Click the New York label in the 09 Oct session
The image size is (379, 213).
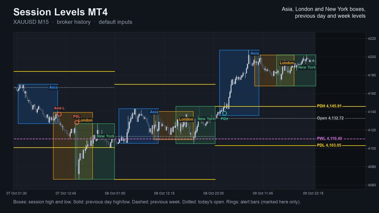point(307,67)
